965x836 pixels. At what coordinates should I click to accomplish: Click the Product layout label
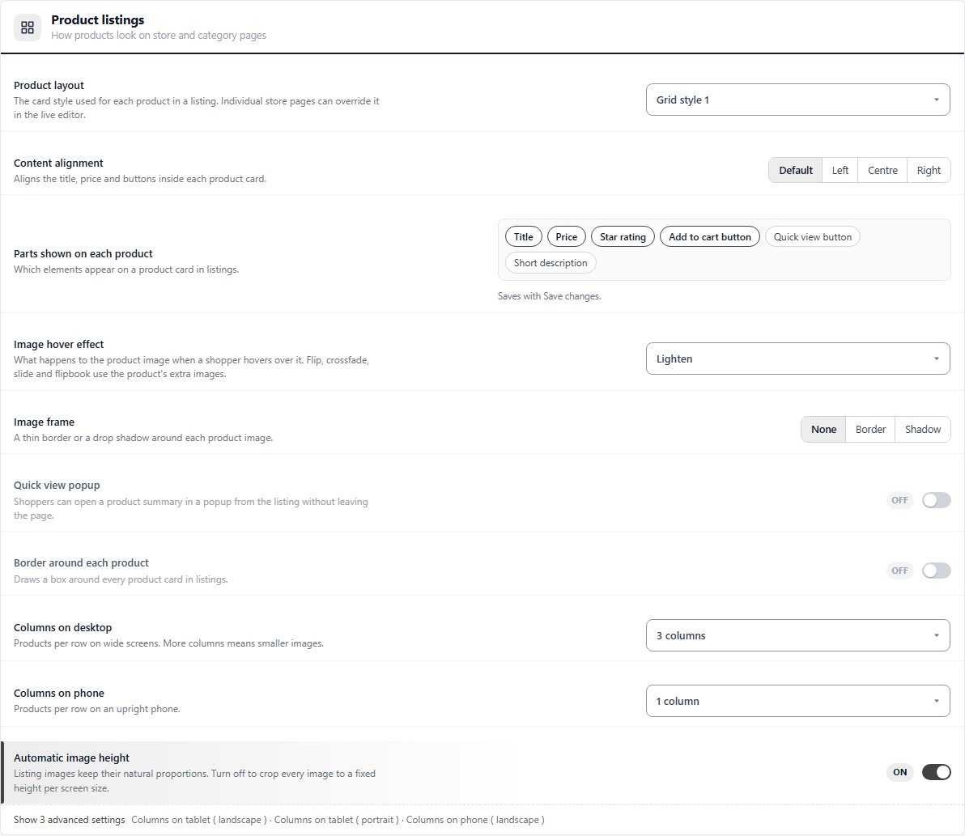click(x=49, y=86)
